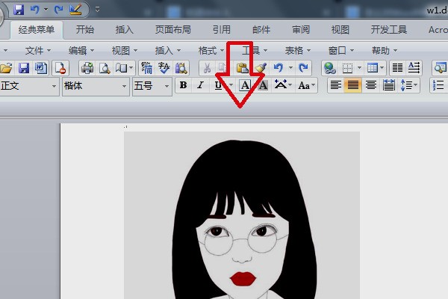
Task: Open Print Preview with magnifier icon
Action: tap(104, 68)
